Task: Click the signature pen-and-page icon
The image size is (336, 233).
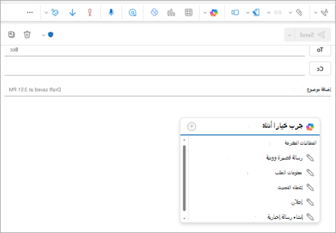Action: point(257,12)
